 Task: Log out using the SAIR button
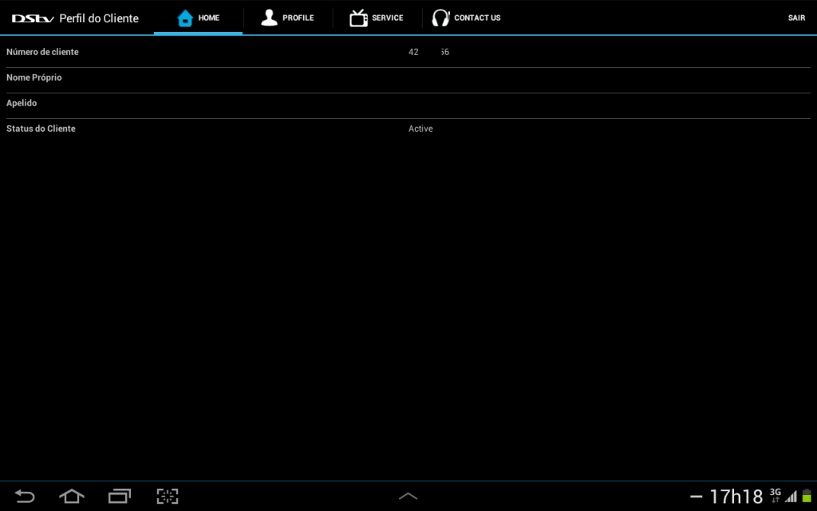coord(796,18)
